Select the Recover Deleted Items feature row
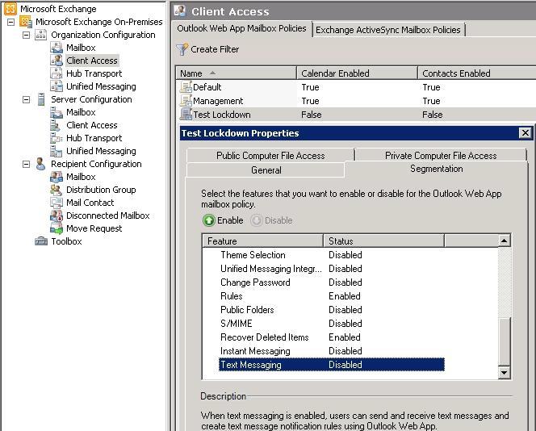 (x=332, y=337)
